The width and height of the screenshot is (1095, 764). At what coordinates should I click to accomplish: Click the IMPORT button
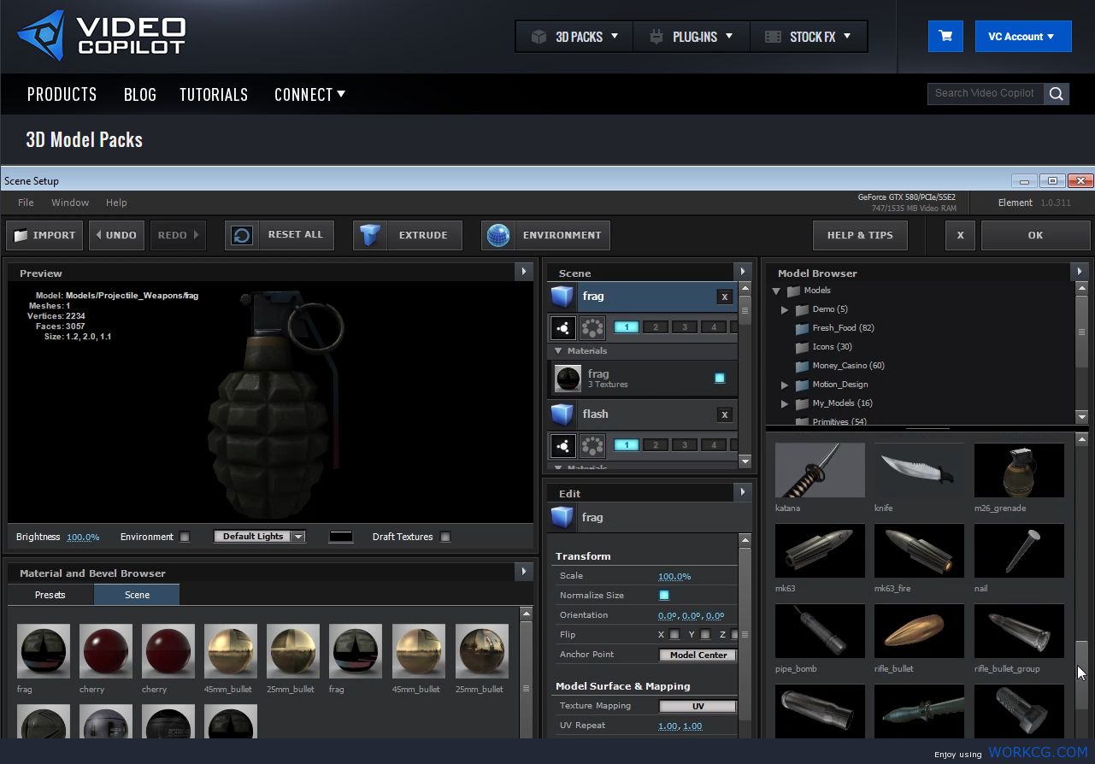45,235
